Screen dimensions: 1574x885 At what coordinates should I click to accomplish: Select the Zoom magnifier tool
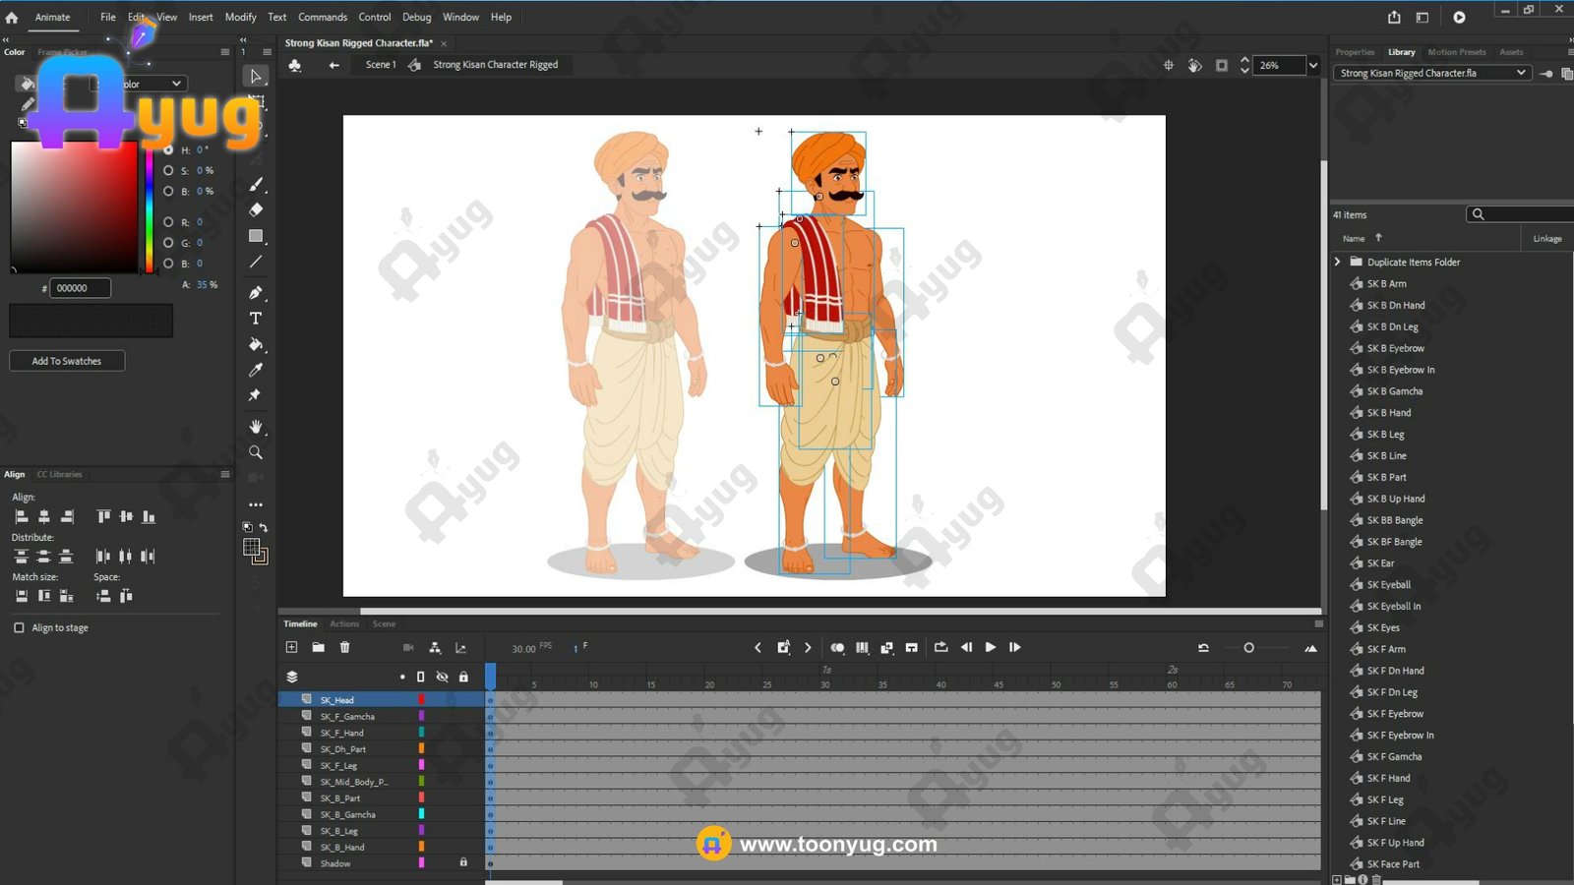[x=256, y=452]
